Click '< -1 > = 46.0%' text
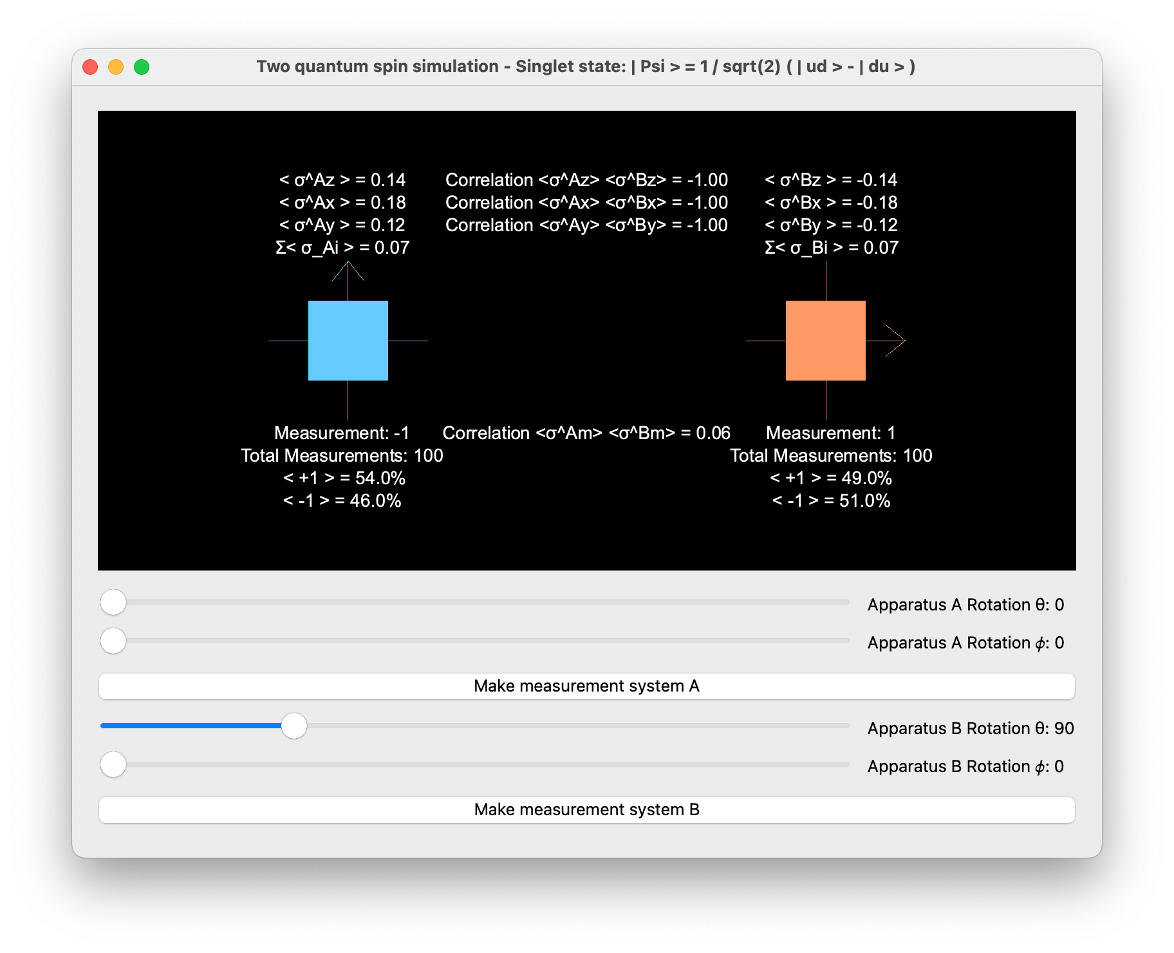 tap(342, 500)
